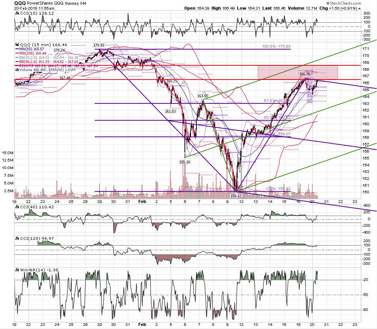Click the Low 164.31 value

[x=249, y=8]
